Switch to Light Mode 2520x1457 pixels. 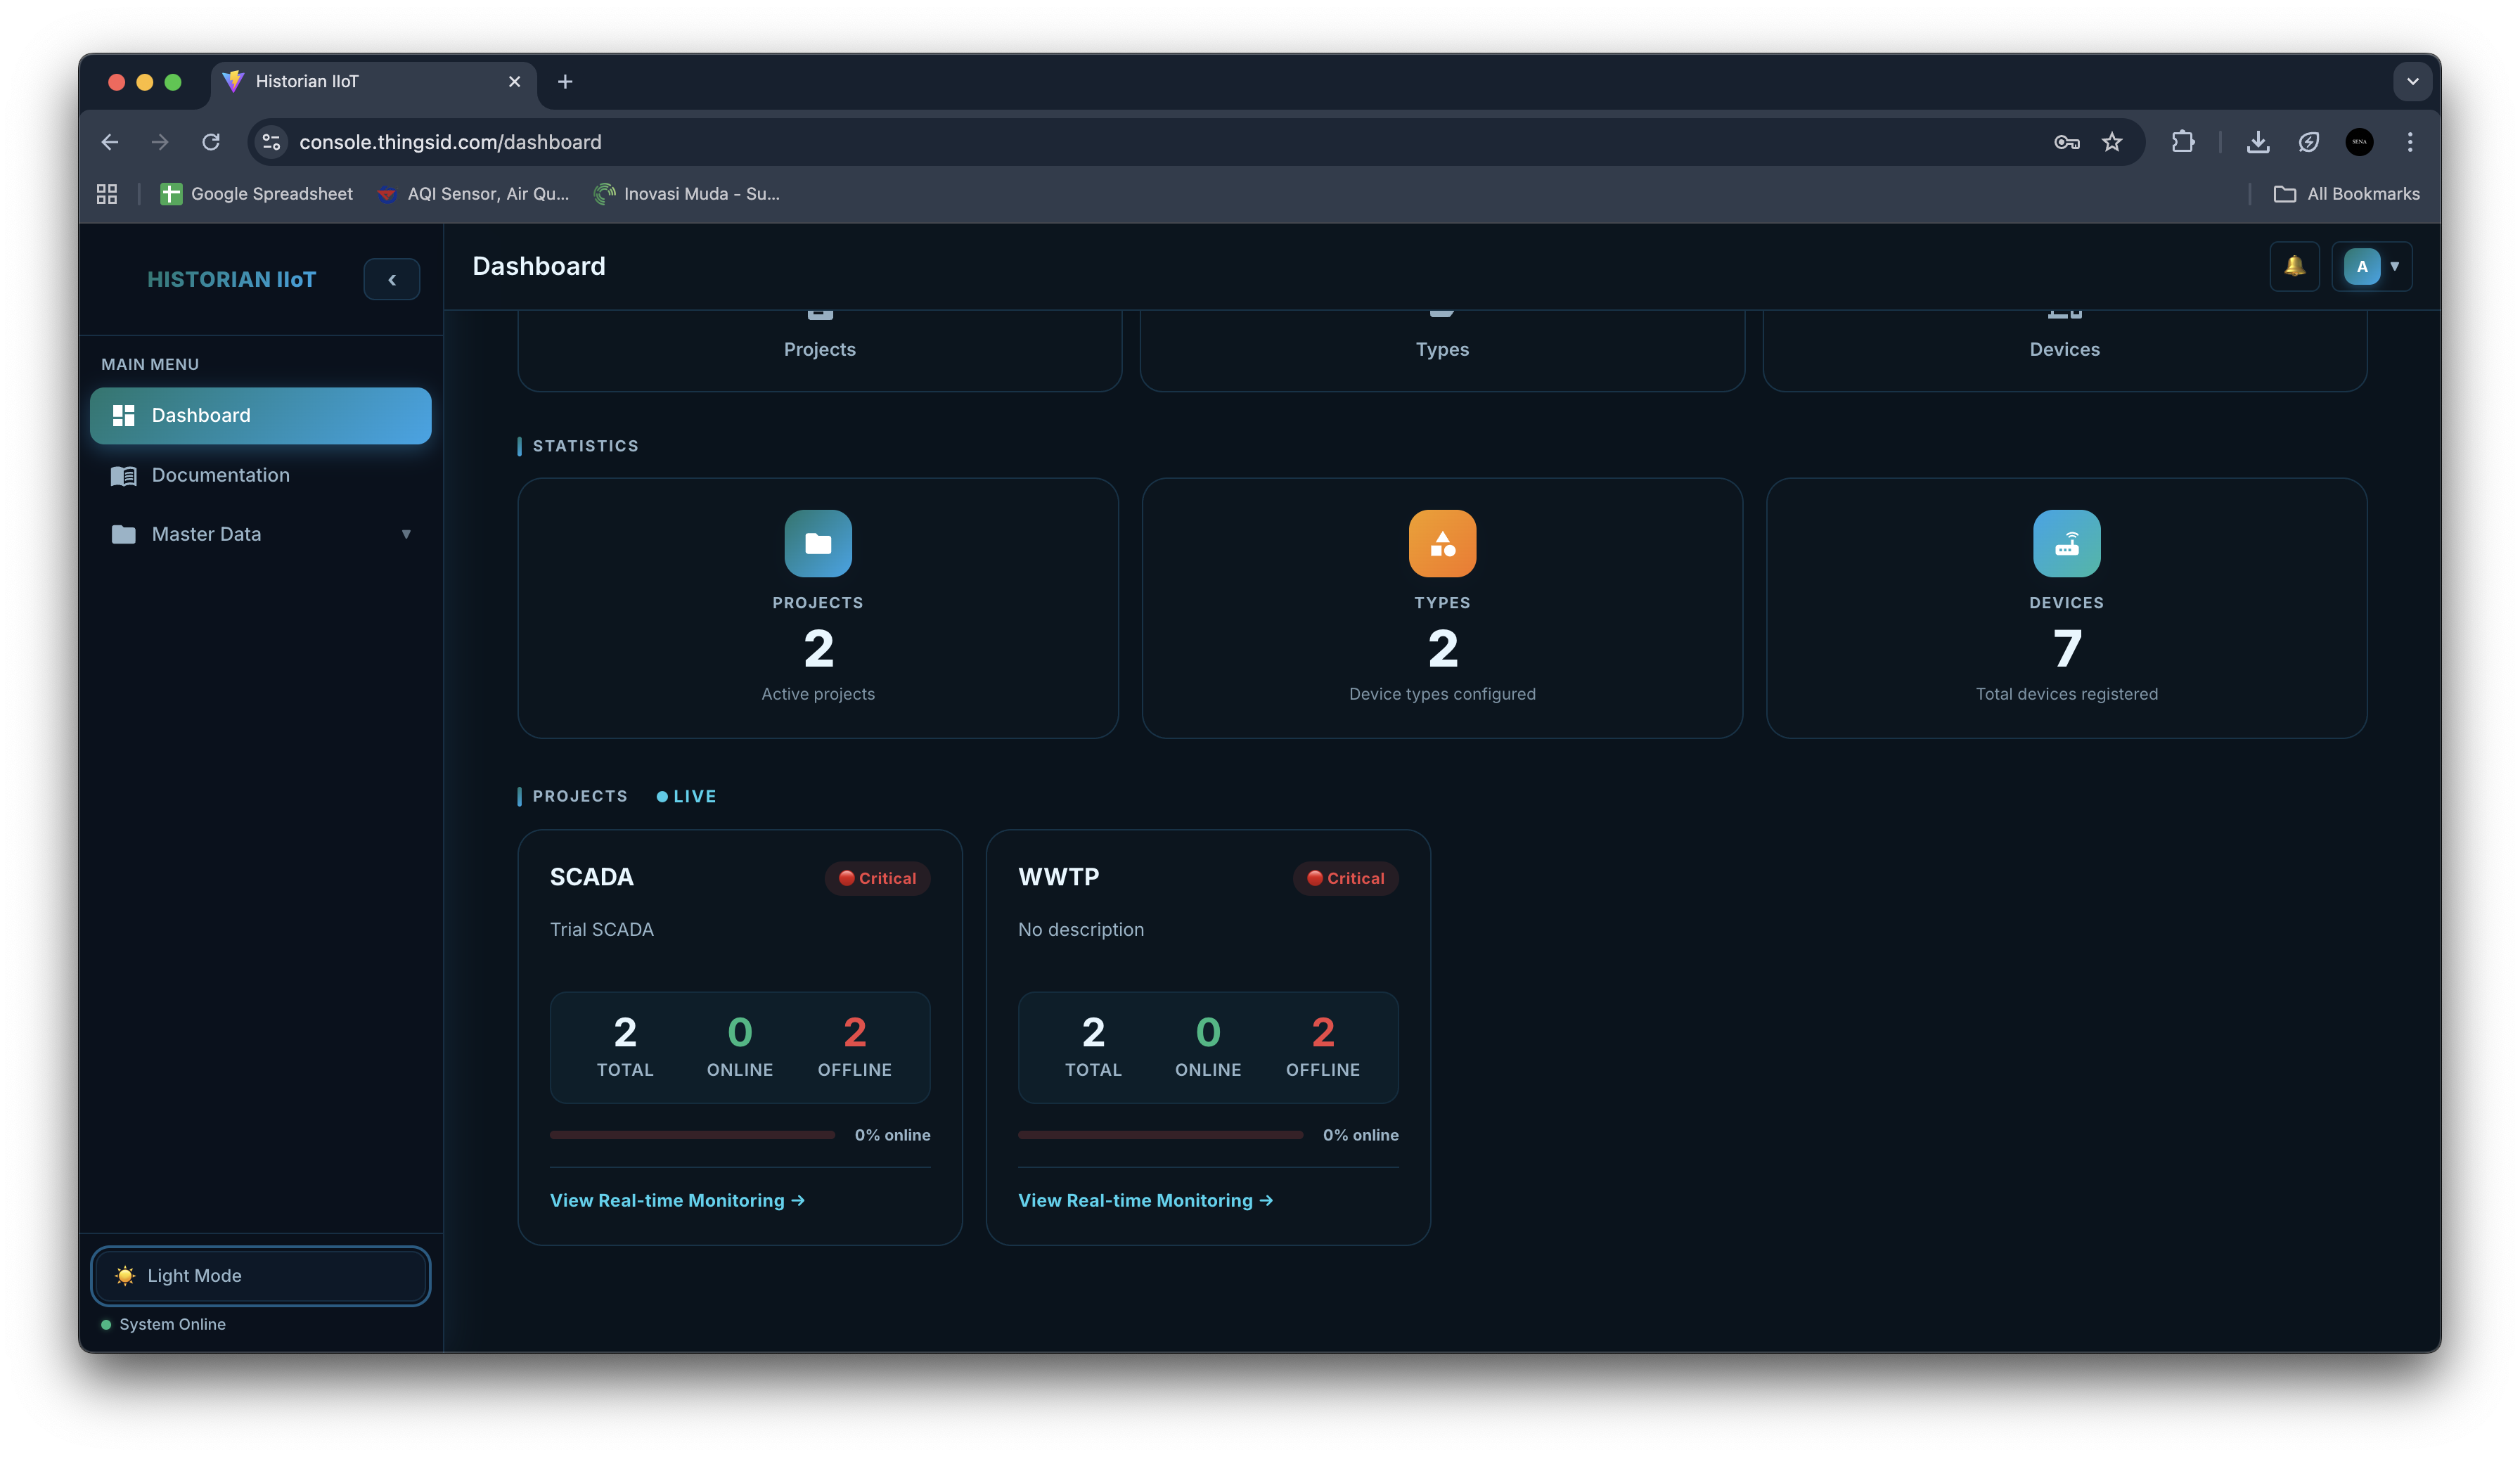[260, 1275]
